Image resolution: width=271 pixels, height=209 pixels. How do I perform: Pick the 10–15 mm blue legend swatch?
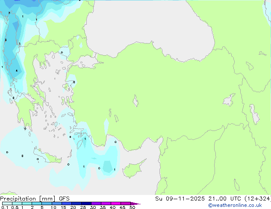click(x=56, y=203)
